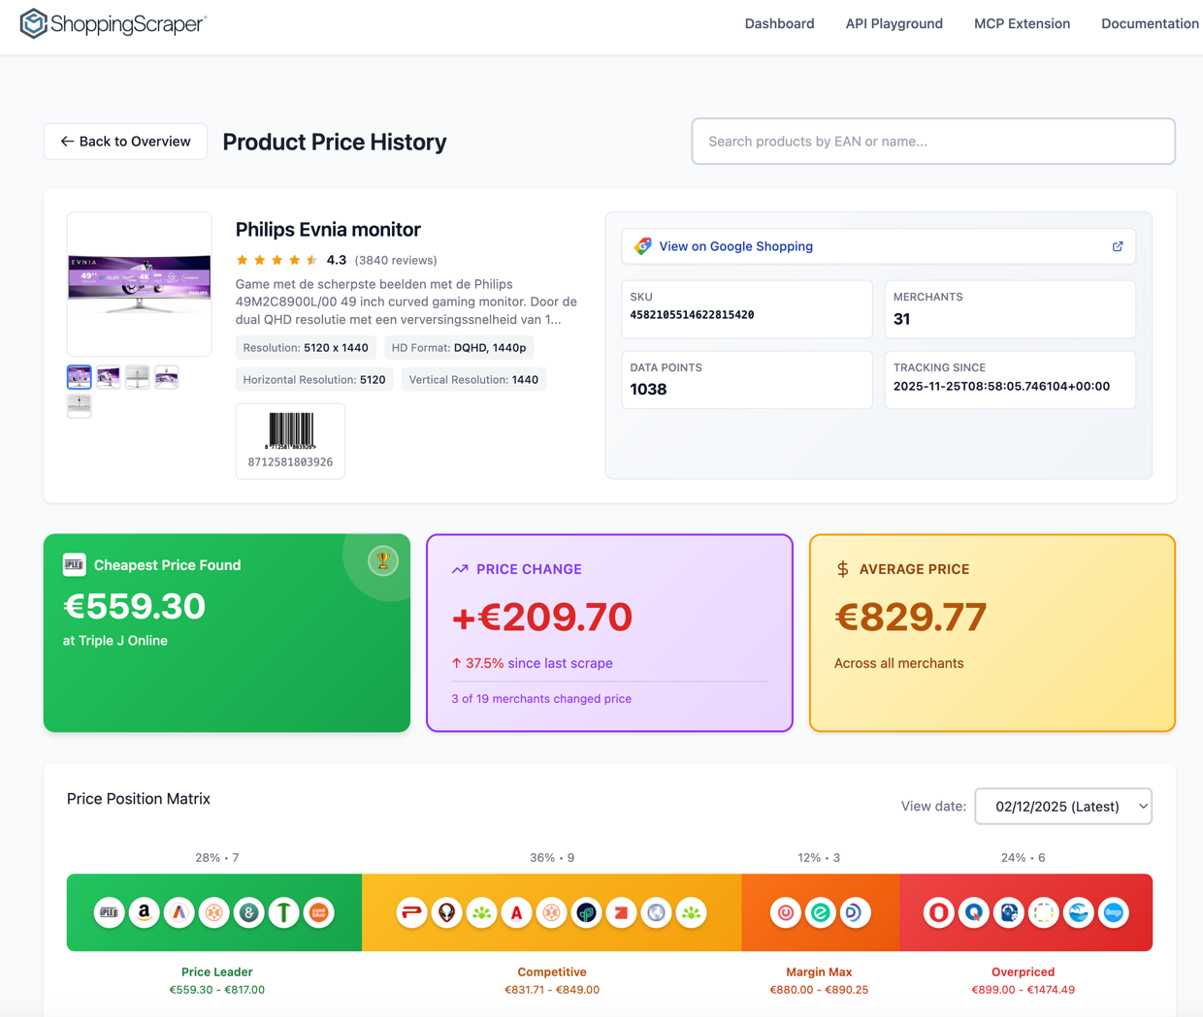Focus the product search by EAN field
Viewport: 1203px width, 1017px height.
[x=933, y=142]
